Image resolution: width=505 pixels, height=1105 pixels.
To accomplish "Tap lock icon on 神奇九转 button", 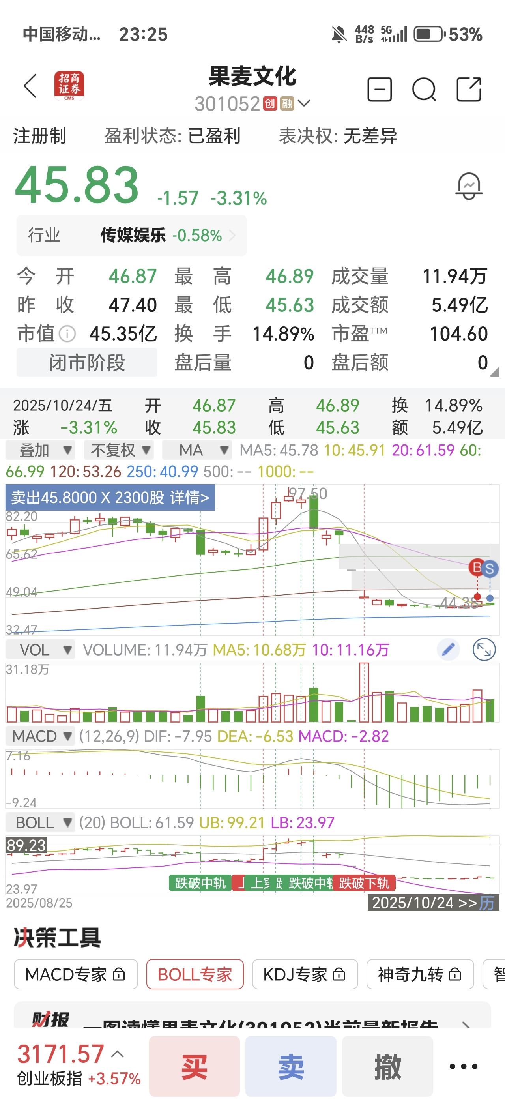I will click(x=454, y=975).
